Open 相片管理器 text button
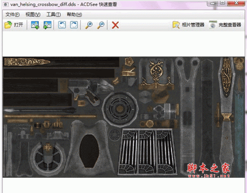This screenshot has width=247, height=193. coord(193,25)
